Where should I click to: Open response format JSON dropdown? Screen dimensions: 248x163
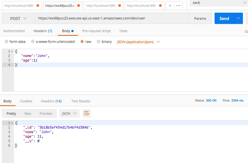(69, 114)
